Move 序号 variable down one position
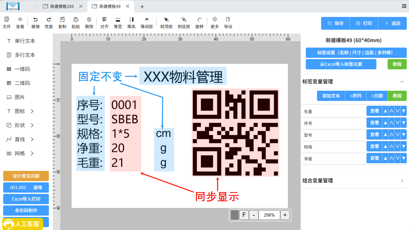 click(397, 123)
